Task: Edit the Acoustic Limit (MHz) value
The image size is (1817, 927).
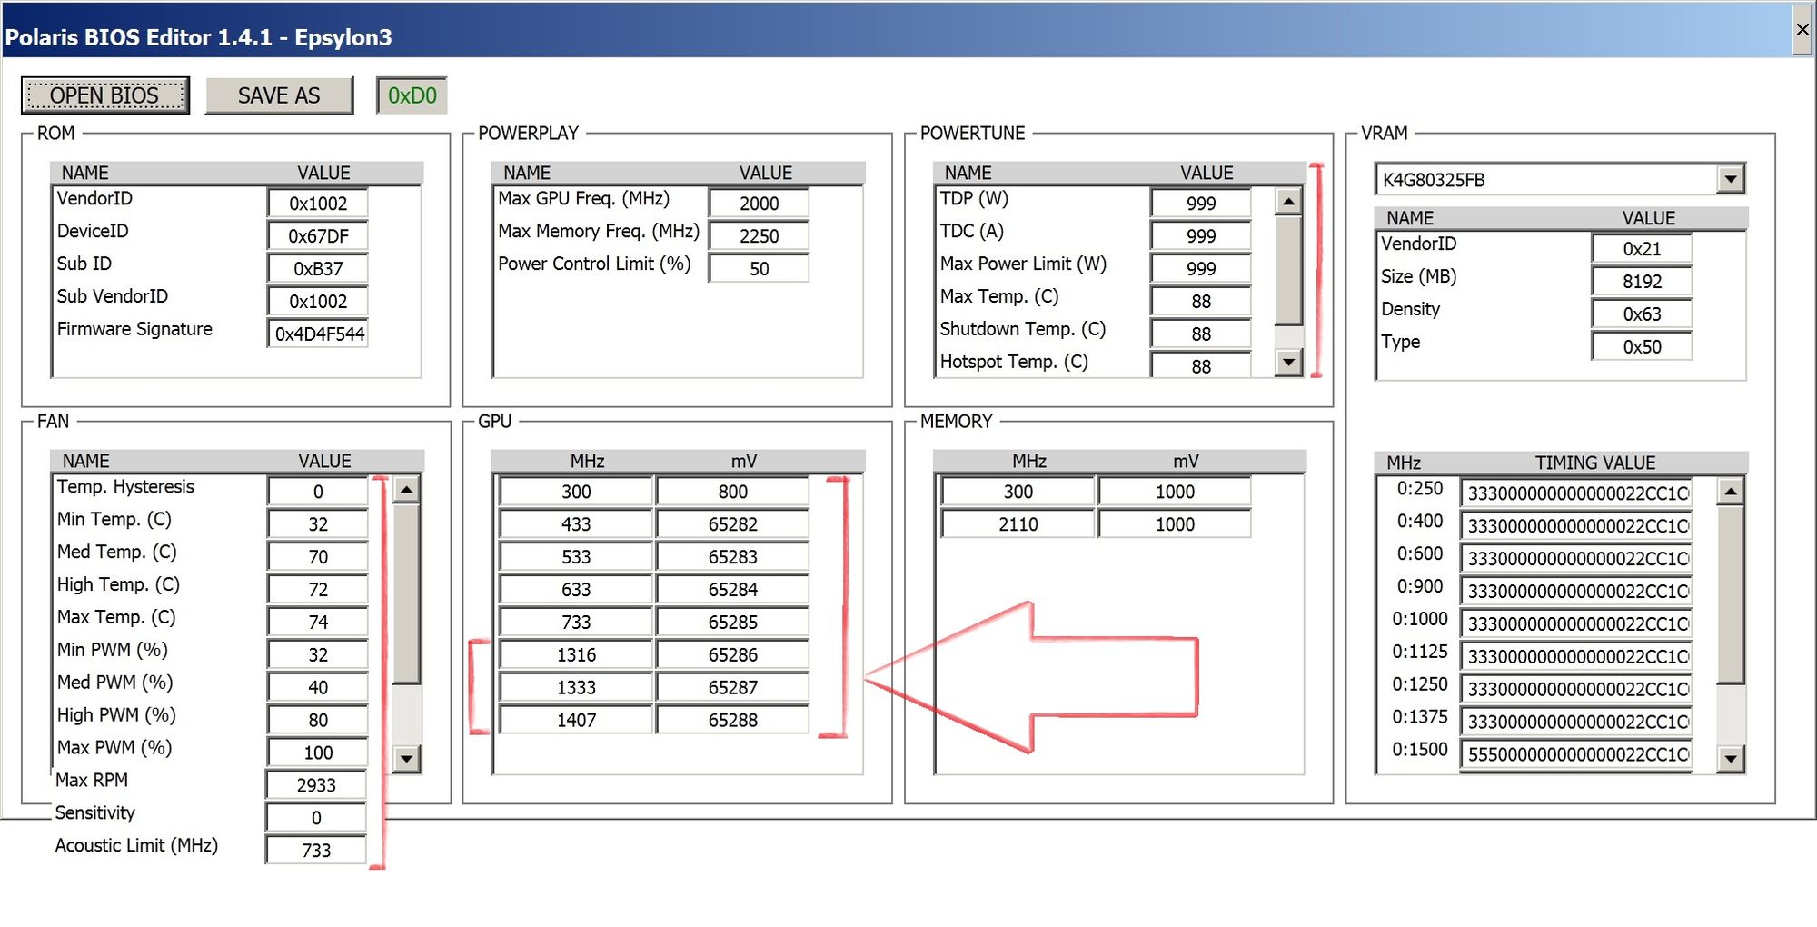Action: click(x=316, y=850)
